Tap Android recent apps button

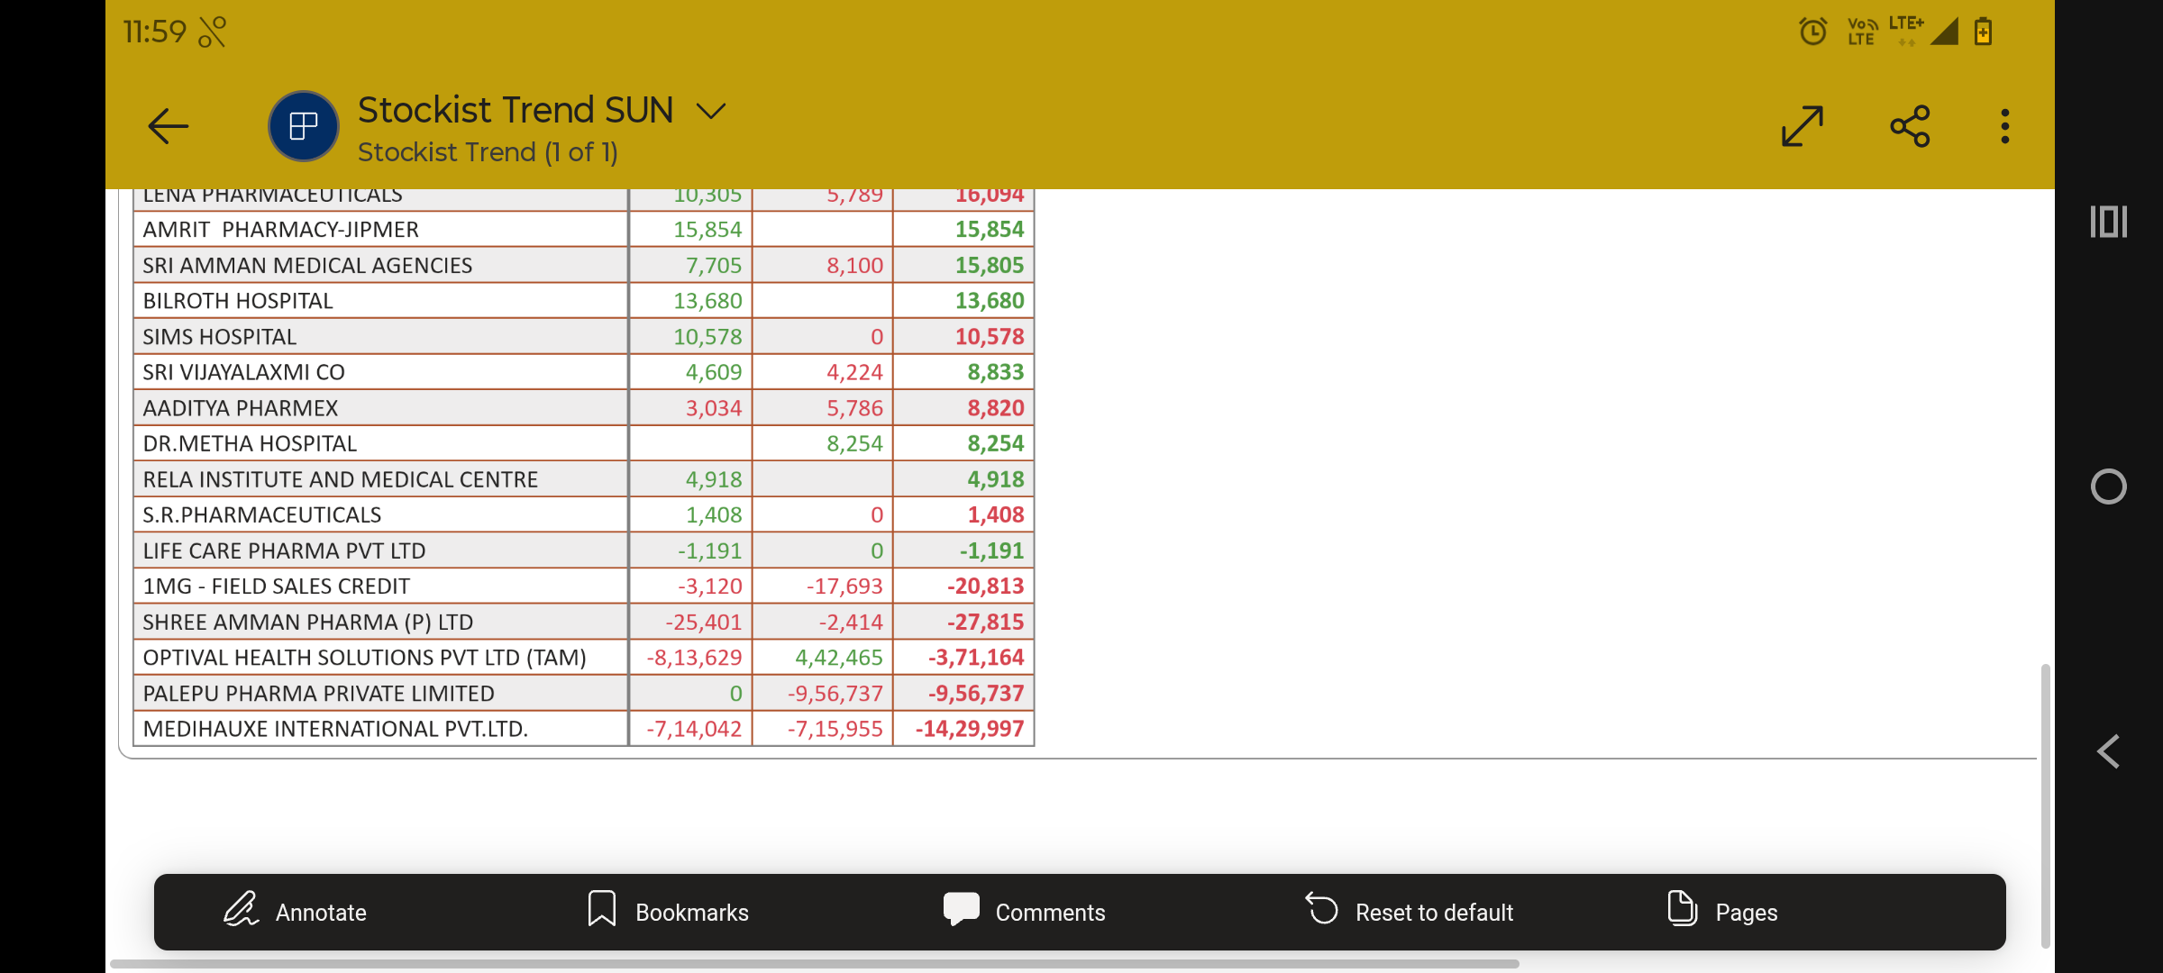coord(2109,222)
